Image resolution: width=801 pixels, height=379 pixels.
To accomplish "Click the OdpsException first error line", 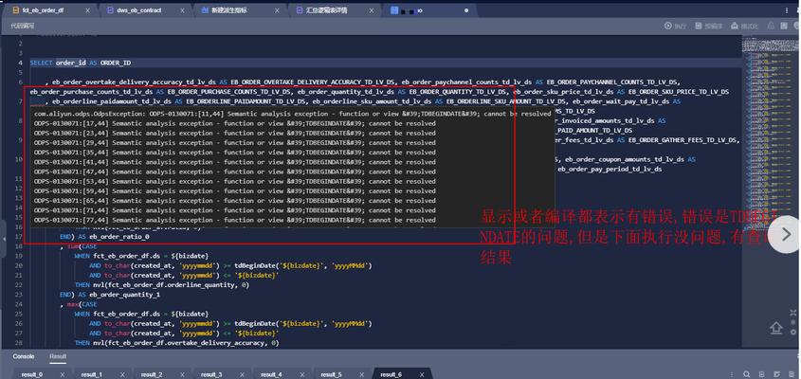I will [293, 114].
